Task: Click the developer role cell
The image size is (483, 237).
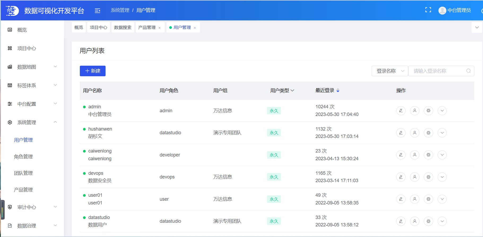Action: [x=170, y=155]
